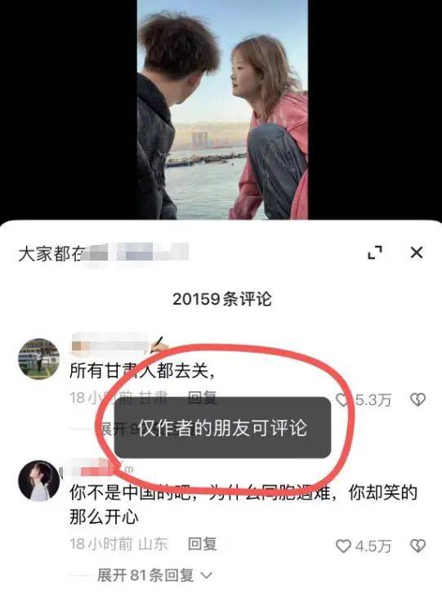Open the second commenter's avatar profile
Viewport: 442px width, 593px height.
[39, 480]
